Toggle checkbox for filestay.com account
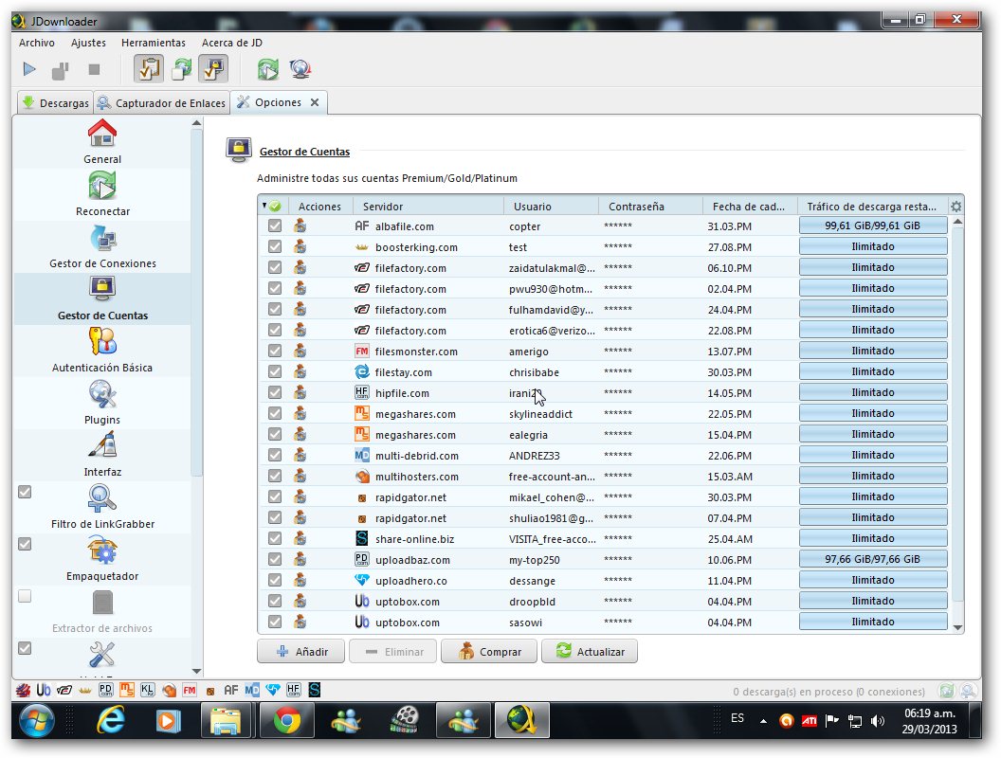 [275, 372]
